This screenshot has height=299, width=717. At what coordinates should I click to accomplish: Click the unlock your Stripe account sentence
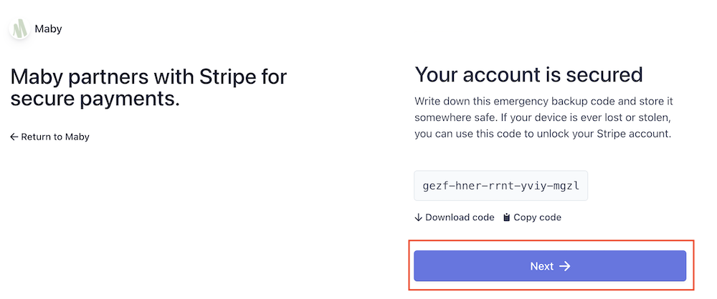pyautogui.click(x=542, y=134)
